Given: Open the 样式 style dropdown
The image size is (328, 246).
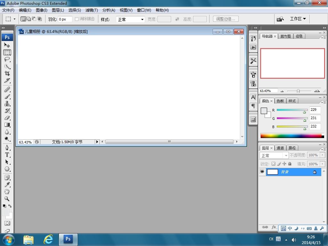Looking at the screenshot, I should pyautogui.click(x=130, y=20).
